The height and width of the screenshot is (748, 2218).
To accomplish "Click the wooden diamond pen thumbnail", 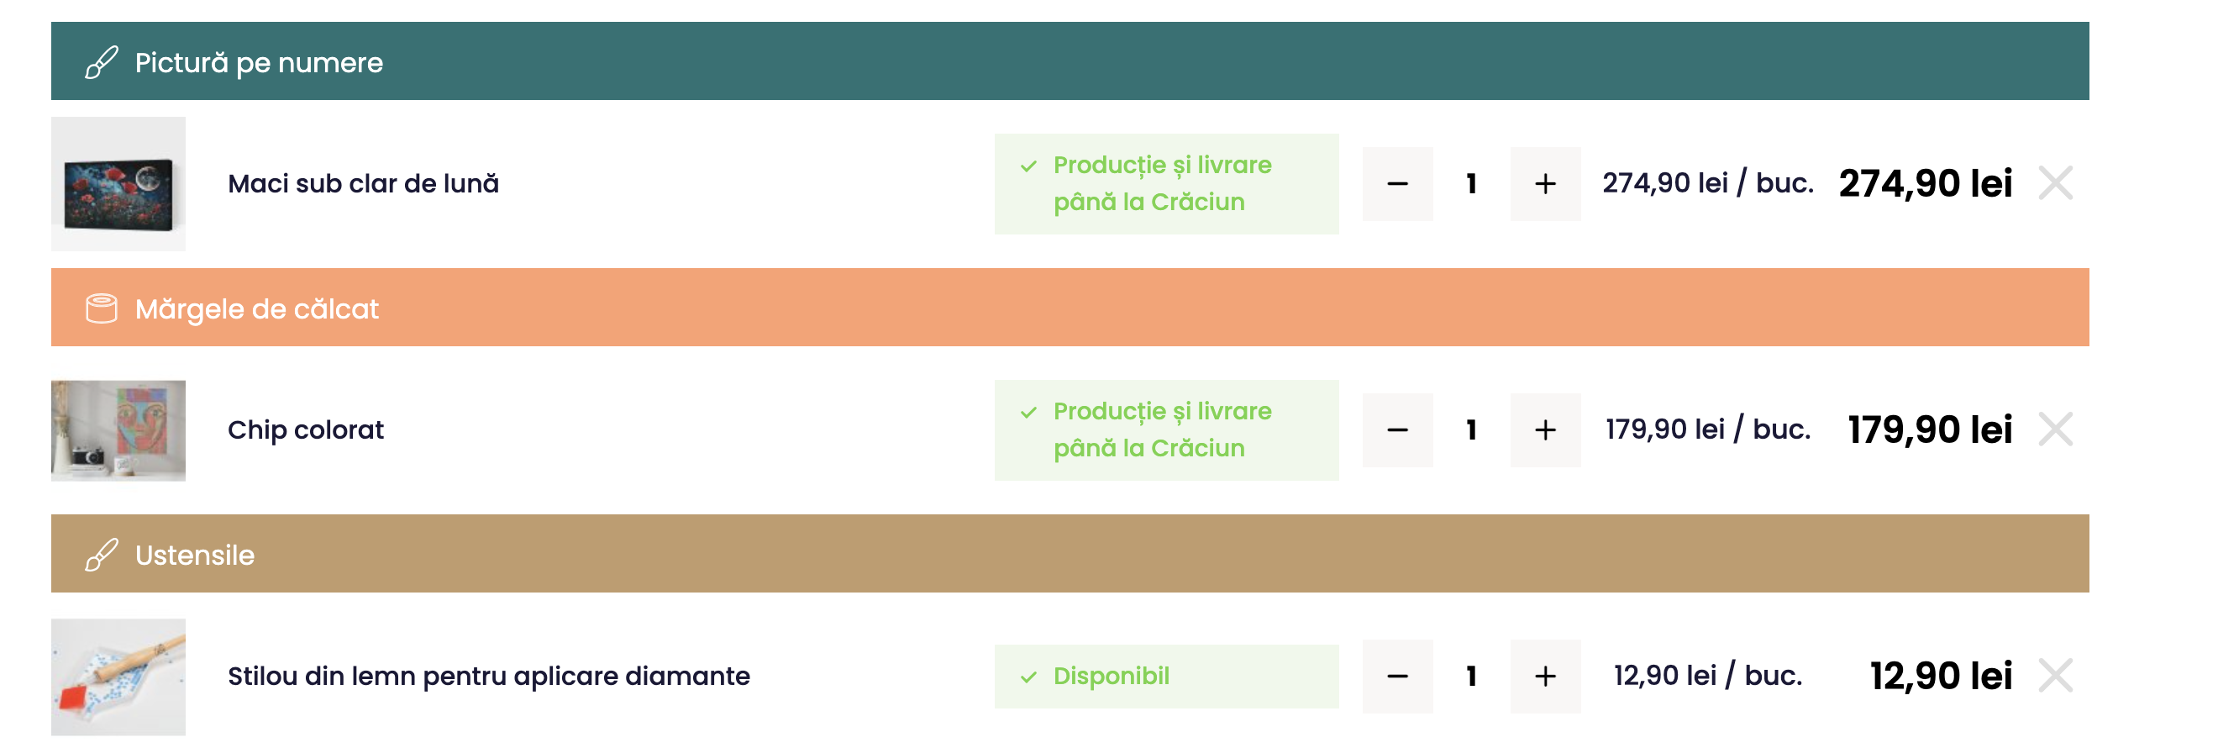I will point(118,677).
